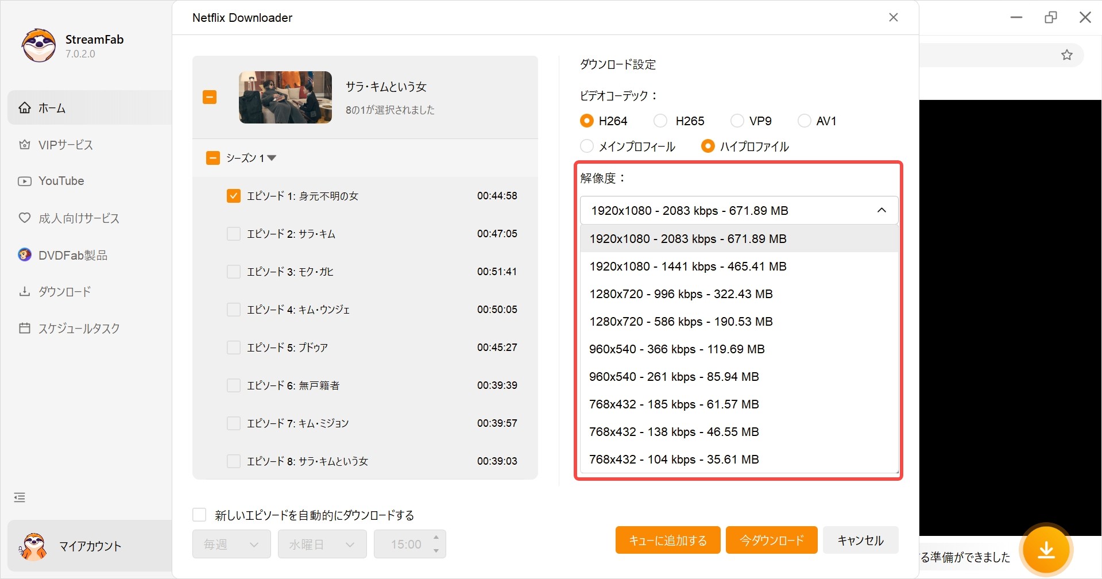Check エピソード 7: キム・ミジョン

233,423
